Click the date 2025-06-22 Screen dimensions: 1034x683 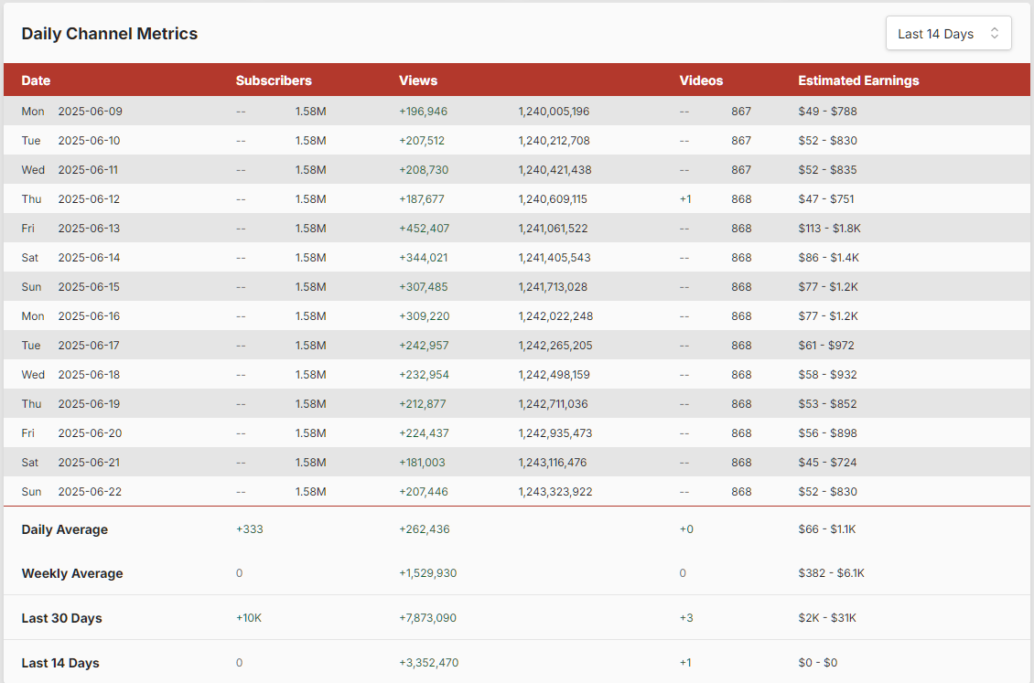pos(90,491)
